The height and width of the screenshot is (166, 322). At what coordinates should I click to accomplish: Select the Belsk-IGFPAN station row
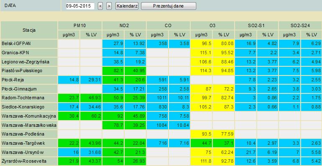29,44
